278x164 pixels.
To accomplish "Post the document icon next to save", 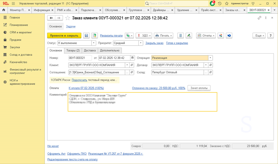I will point(95,35).
